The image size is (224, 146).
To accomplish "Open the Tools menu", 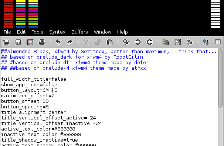I will pyautogui.click(x=37, y=32).
